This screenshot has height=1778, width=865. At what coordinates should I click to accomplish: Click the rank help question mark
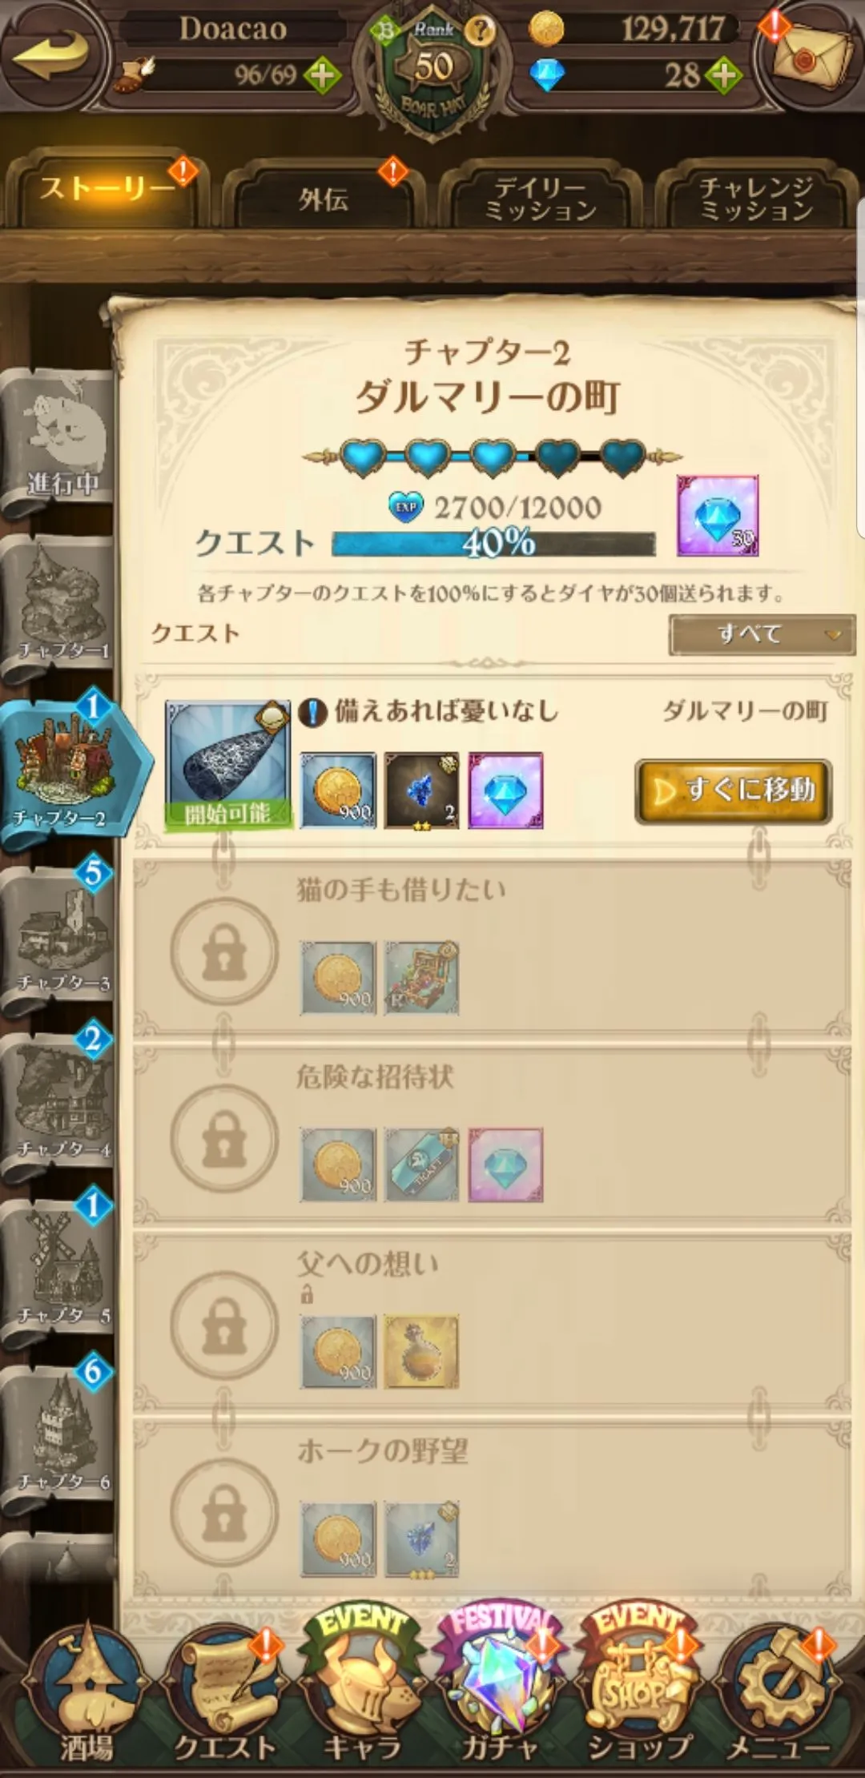(x=480, y=31)
